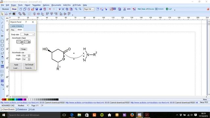Click the Width stepper arrows

pos(29,55)
